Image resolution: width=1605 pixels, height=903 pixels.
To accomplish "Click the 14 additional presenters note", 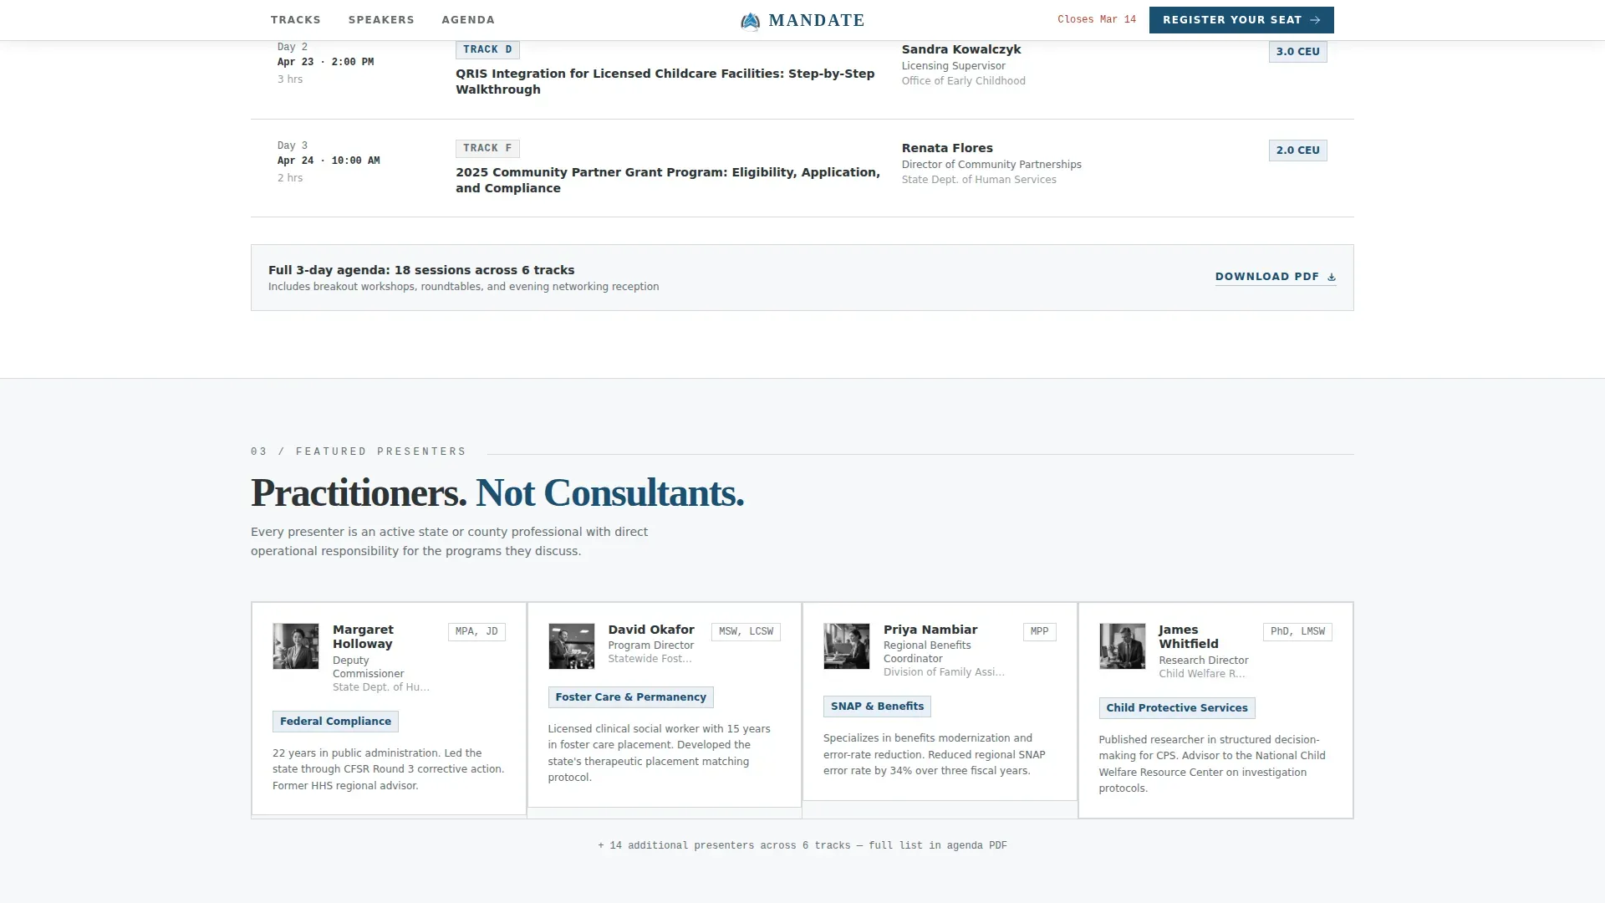I will coord(802,846).
